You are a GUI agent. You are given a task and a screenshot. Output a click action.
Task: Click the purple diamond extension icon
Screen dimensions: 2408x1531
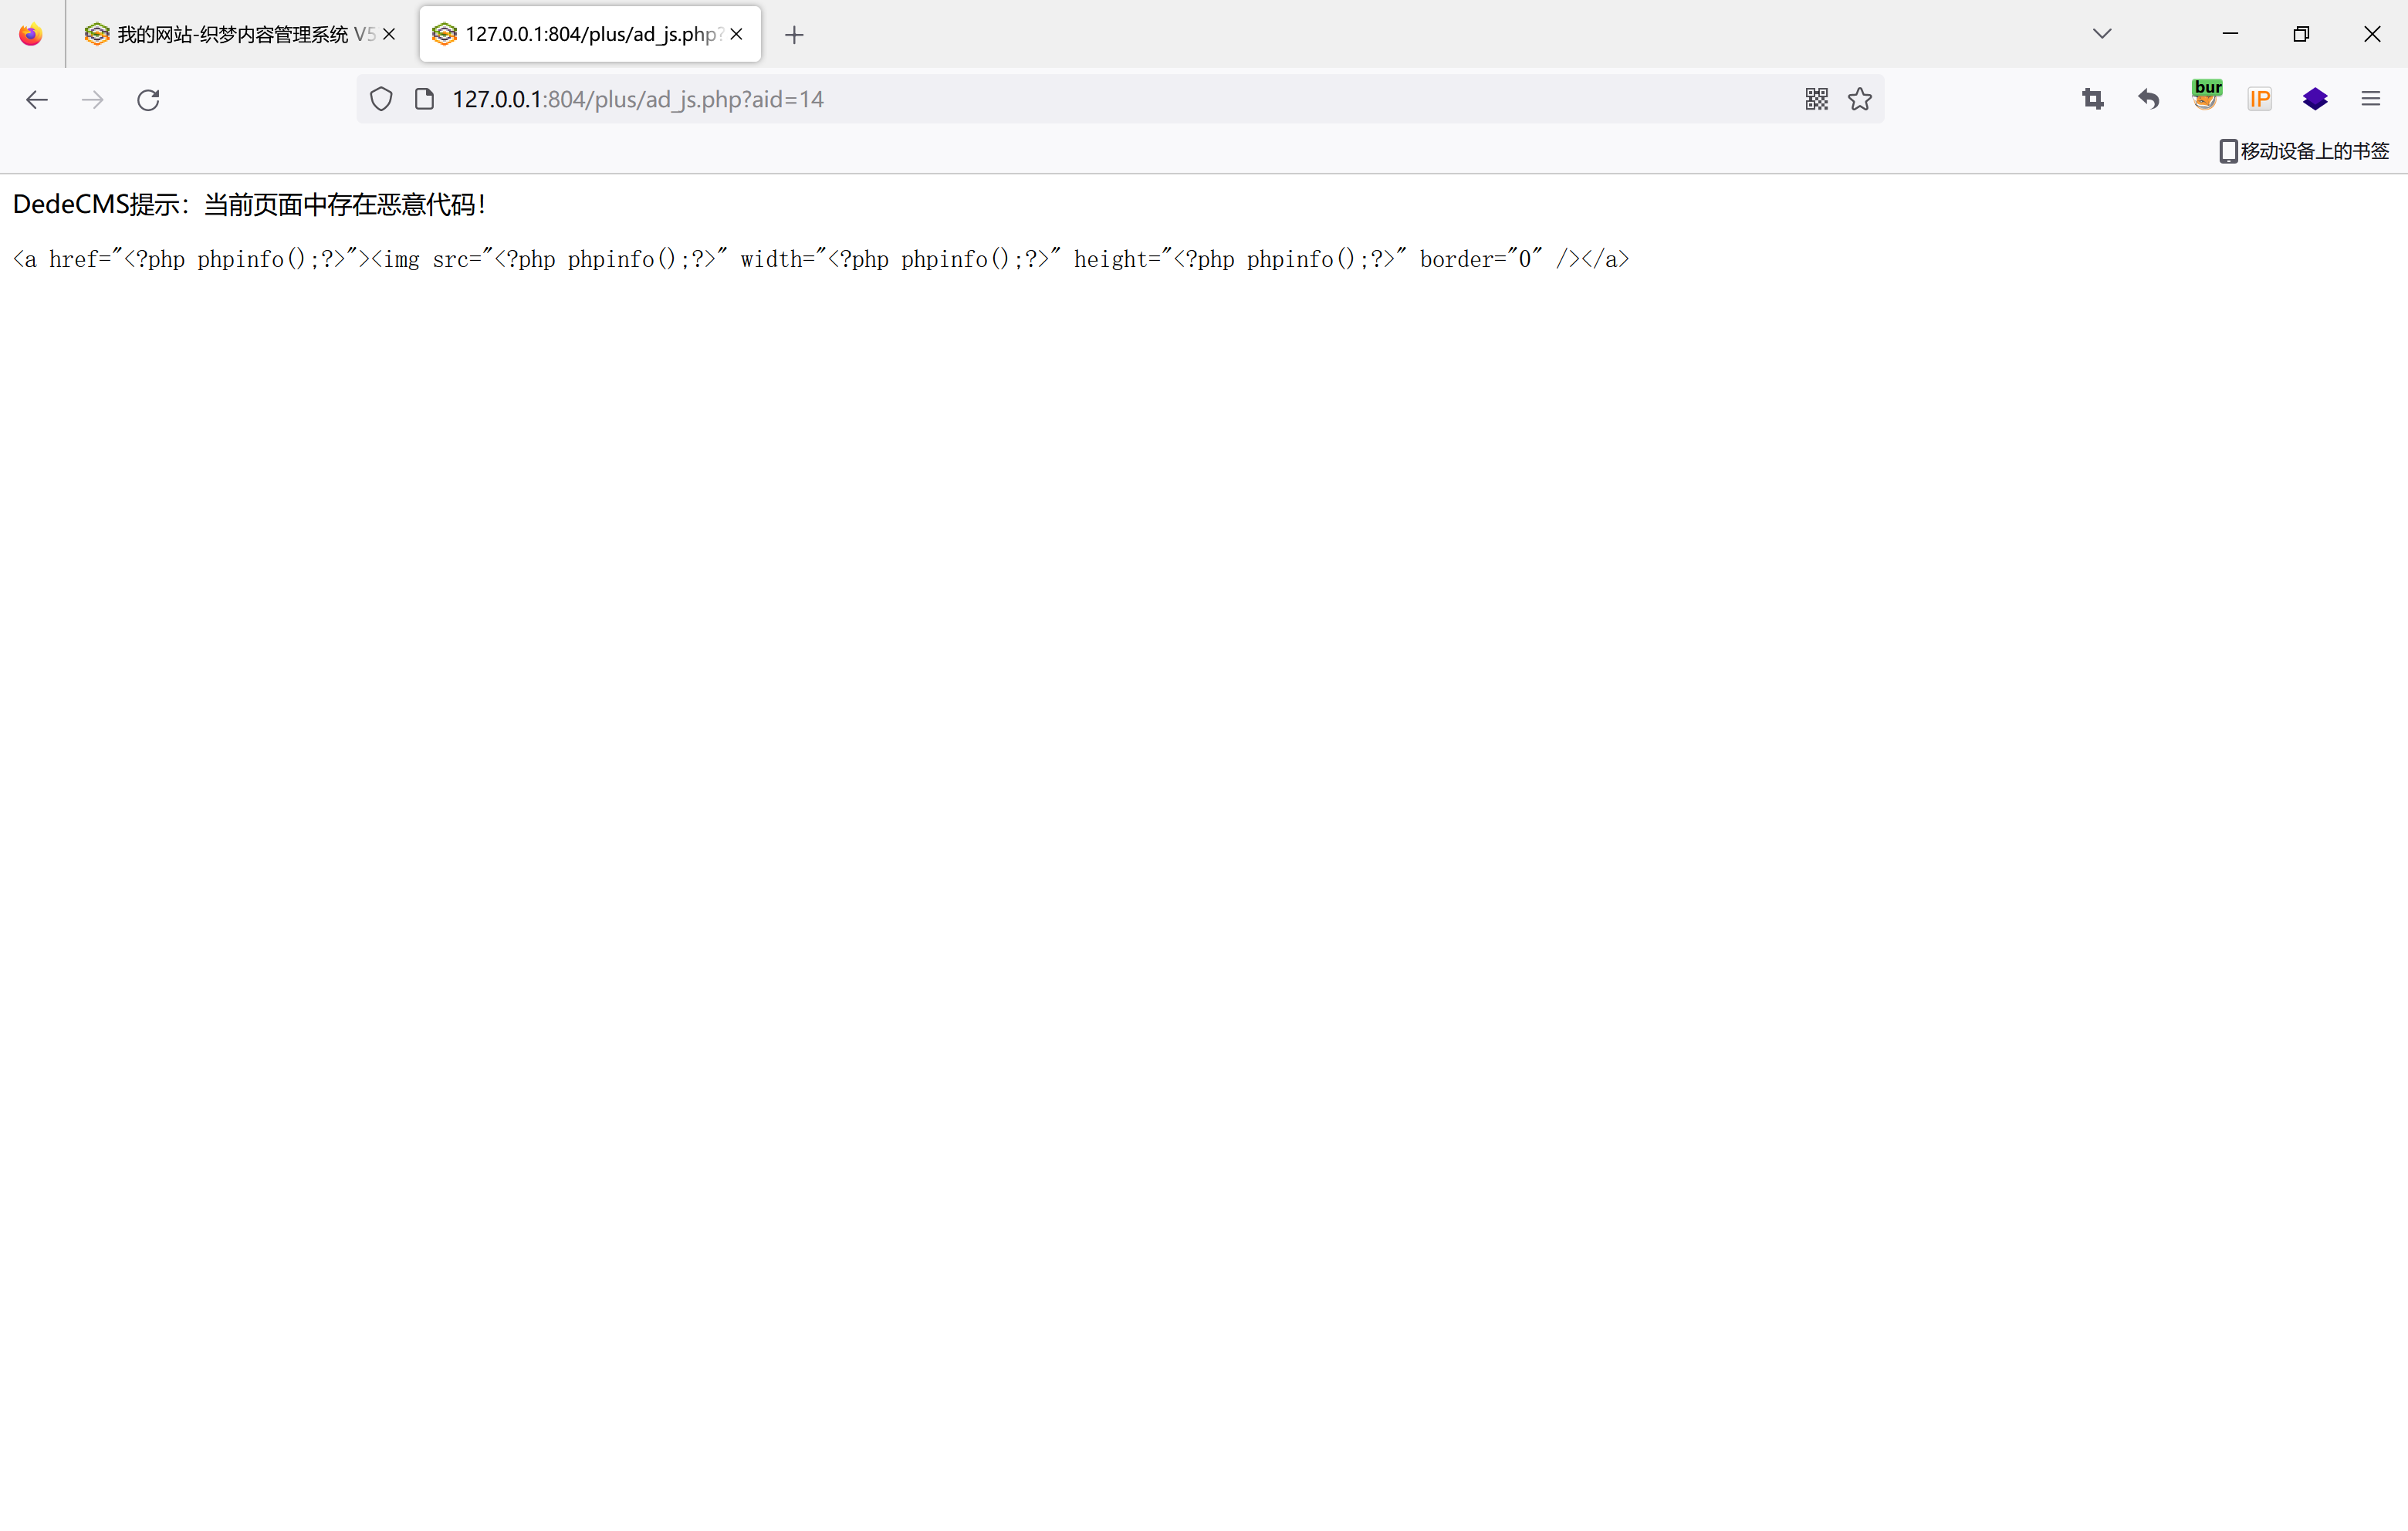[x=2315, y=99]
